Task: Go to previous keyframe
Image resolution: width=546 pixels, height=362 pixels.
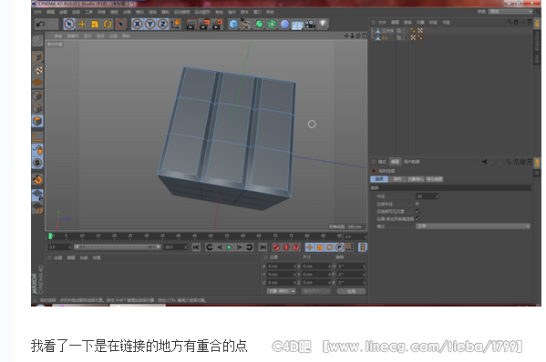Action: [210, 247]
